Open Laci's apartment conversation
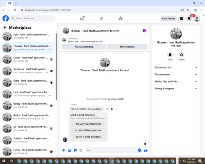 point(27,94)
